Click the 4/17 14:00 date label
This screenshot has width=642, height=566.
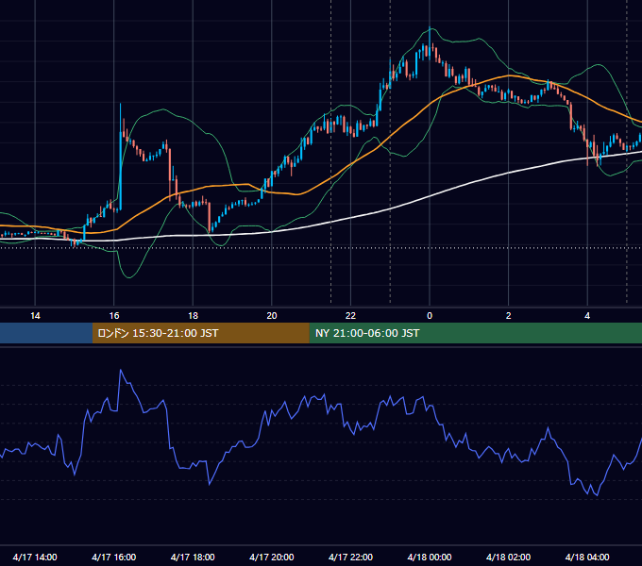pos(35,557)
